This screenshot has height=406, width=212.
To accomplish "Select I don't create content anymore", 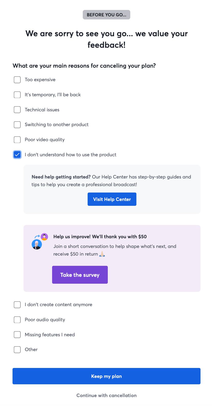I will tap(17, 305).
